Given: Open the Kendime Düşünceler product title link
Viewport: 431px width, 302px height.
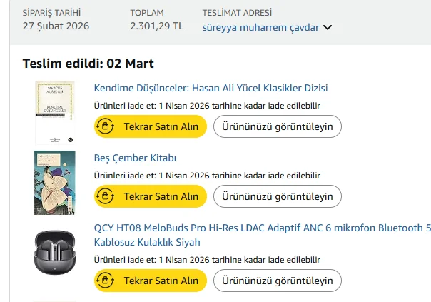Looking at the screenshot, I should click(211, 88).
